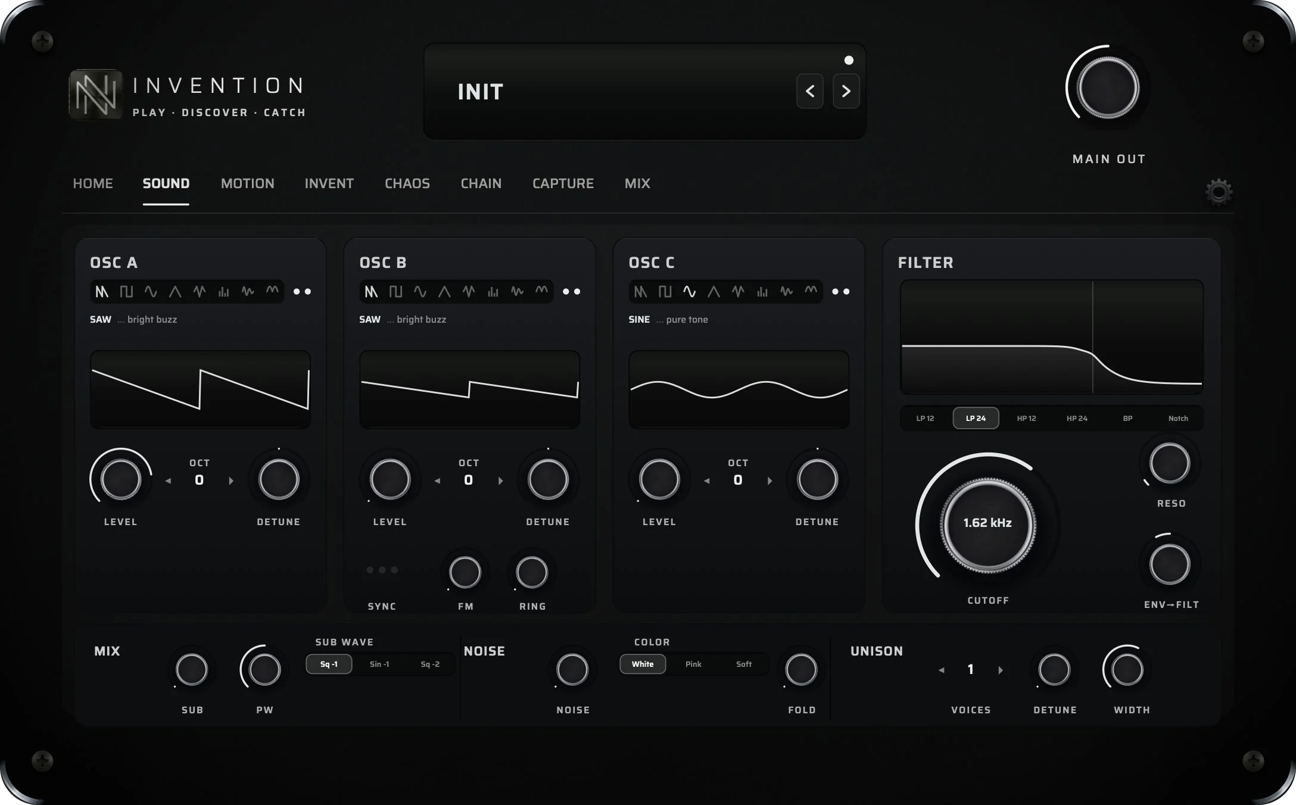The width and height of the screenshot is (1296, 805).
Task: Select the HP 12 filter type
Action: tap(1026, 418)
